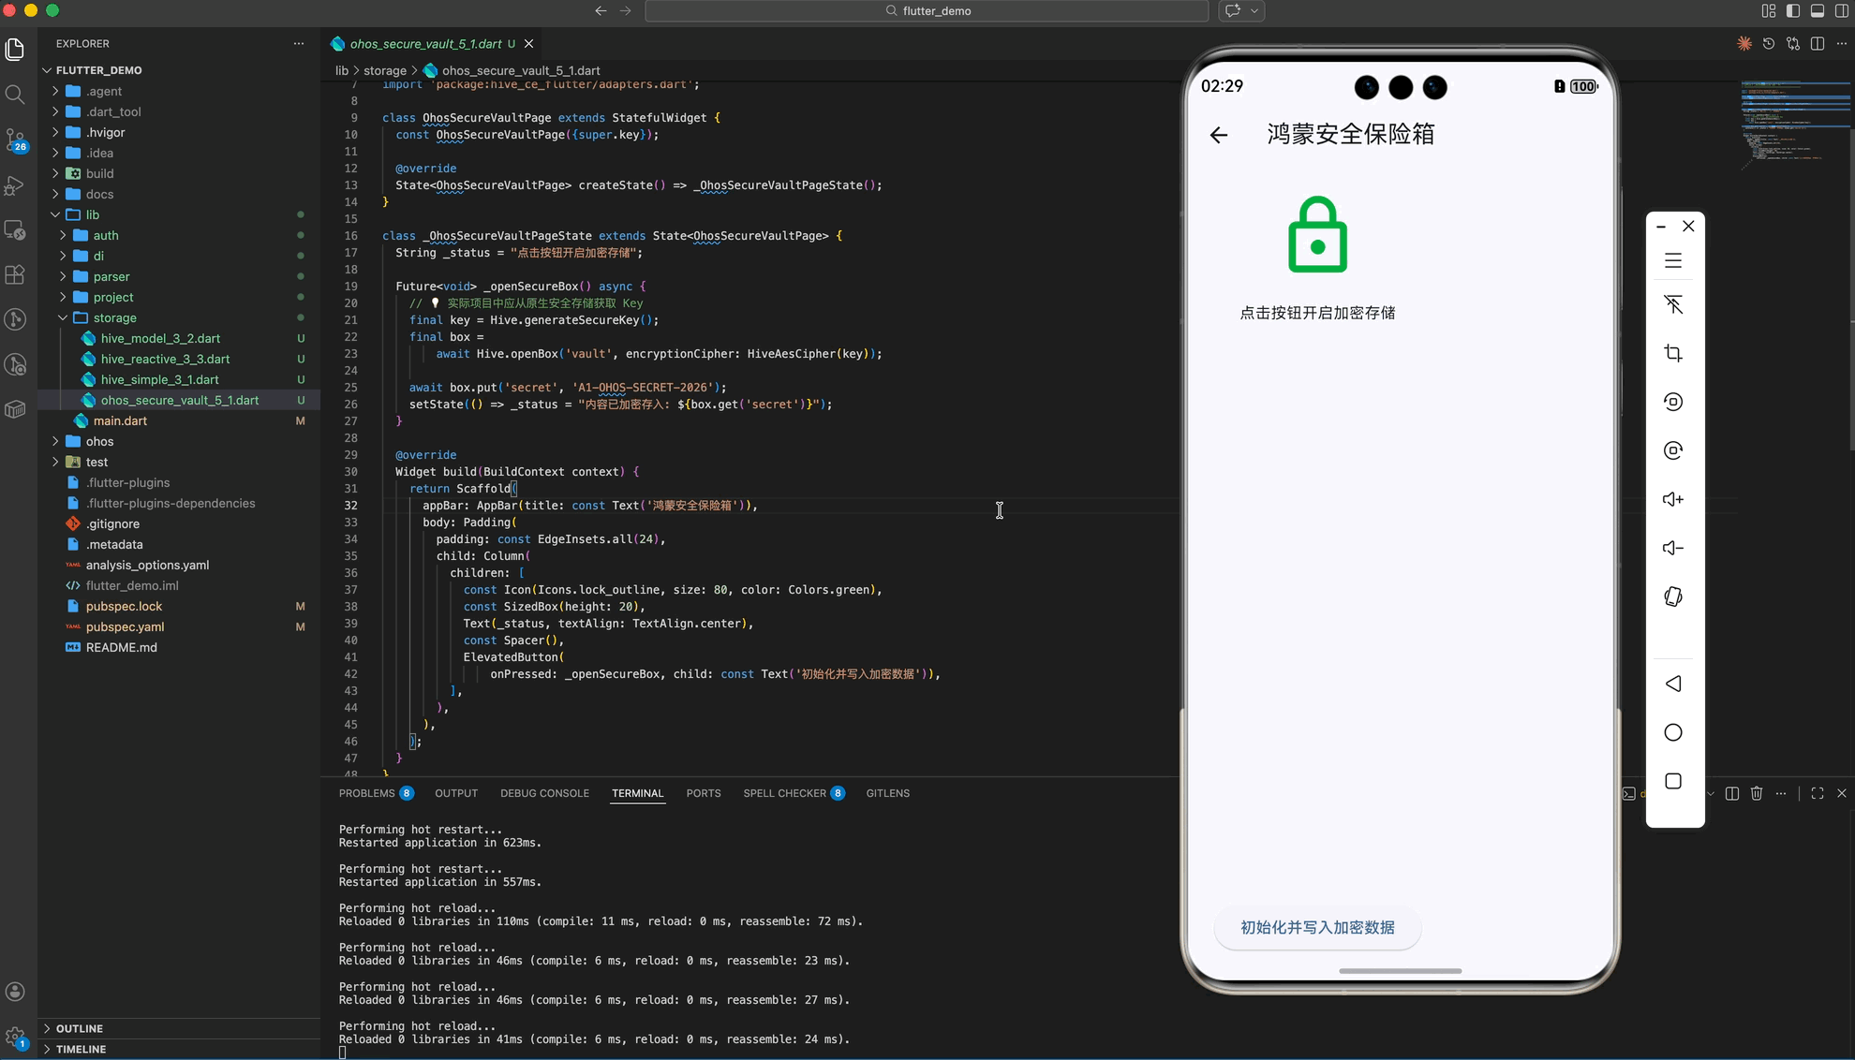
Task: Open Run and Debug view
Action: click(x=15, y=185)
